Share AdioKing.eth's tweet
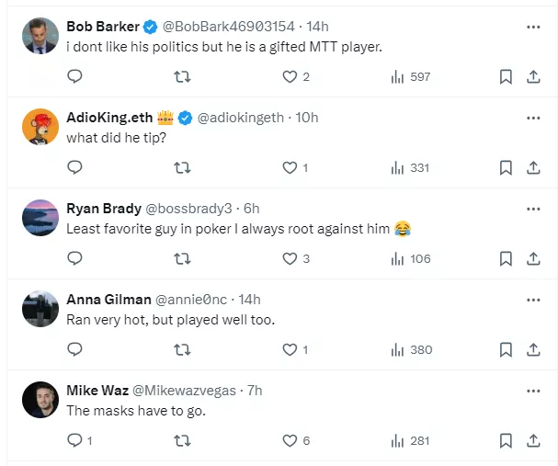Screen dimensions: 558x466 tap(533, 167)
